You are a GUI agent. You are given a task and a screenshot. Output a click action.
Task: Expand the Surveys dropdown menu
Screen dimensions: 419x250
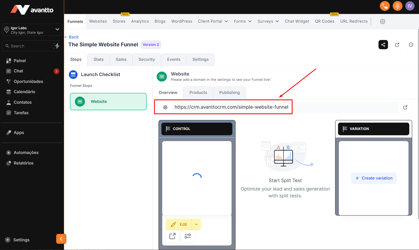coord(268,21)
